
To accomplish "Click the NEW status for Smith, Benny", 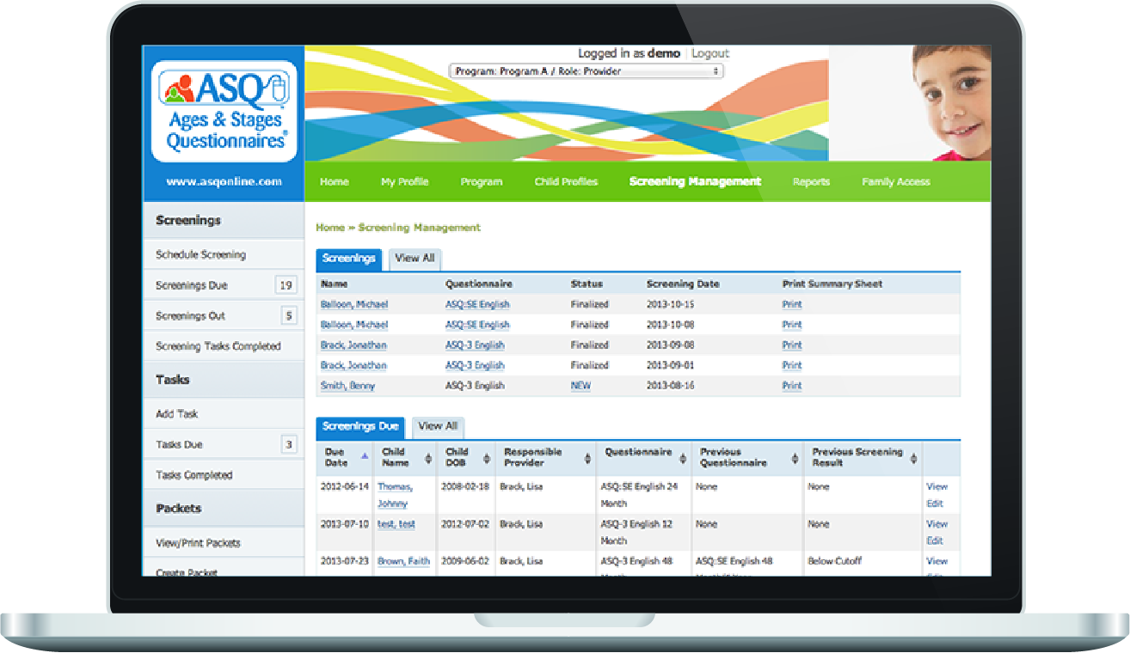I will 580,386.
